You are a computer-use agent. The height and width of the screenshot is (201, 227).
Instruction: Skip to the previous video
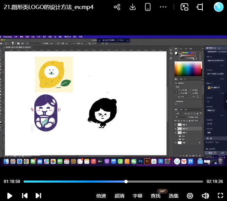coord(25,195)
